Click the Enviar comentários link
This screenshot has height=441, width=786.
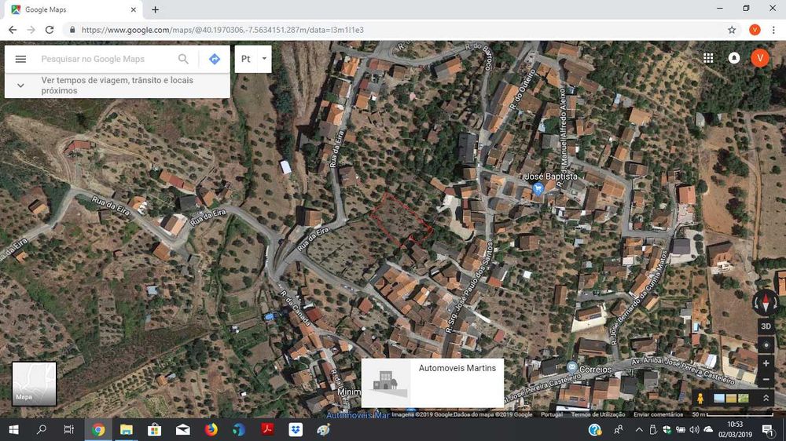point(658,414)
